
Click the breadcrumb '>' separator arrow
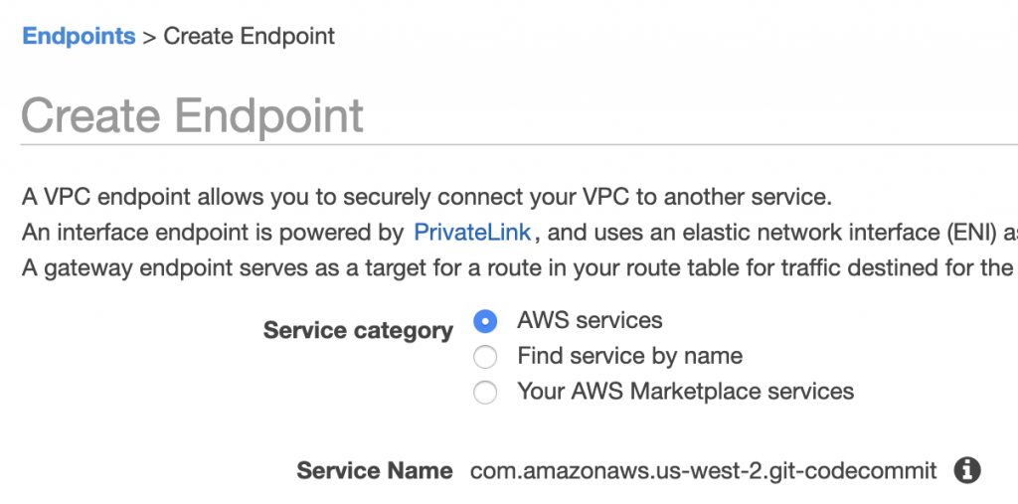click(x=149, y=37)
